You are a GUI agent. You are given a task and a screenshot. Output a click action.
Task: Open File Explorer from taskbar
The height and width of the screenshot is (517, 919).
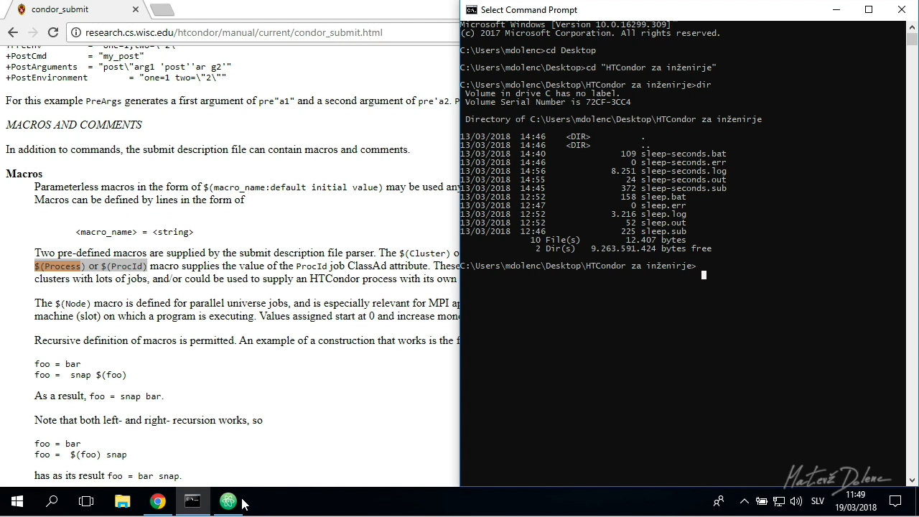pyautogui.click(x=122, y=501)
